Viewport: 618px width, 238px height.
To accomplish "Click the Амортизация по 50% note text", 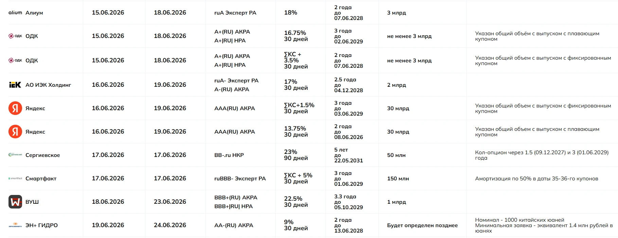I will pos(536,179).
